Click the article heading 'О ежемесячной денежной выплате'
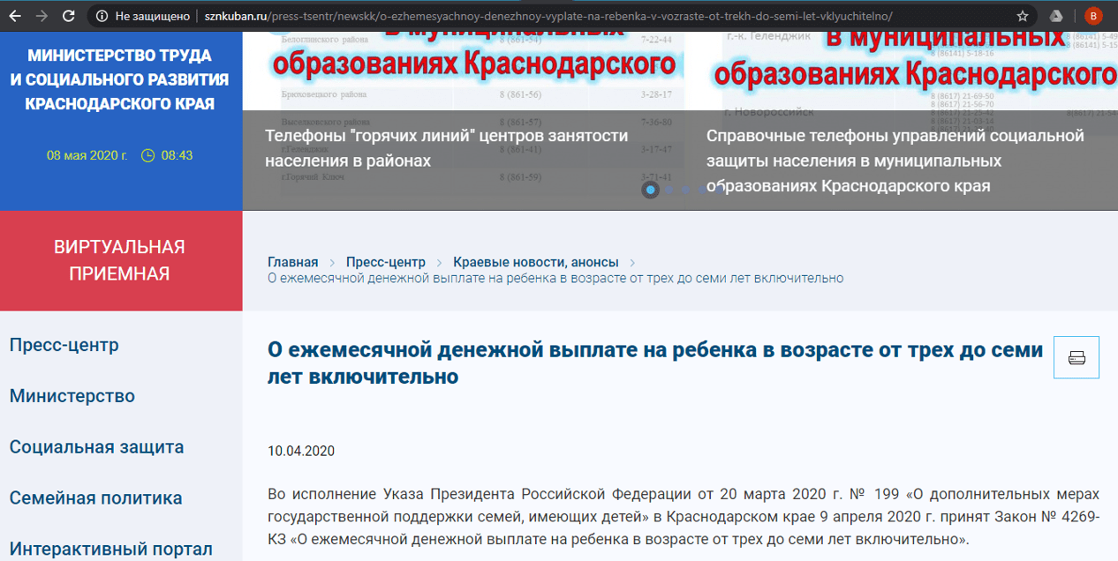This screenshot has width=1118, height=561. [x=655, y=363]
